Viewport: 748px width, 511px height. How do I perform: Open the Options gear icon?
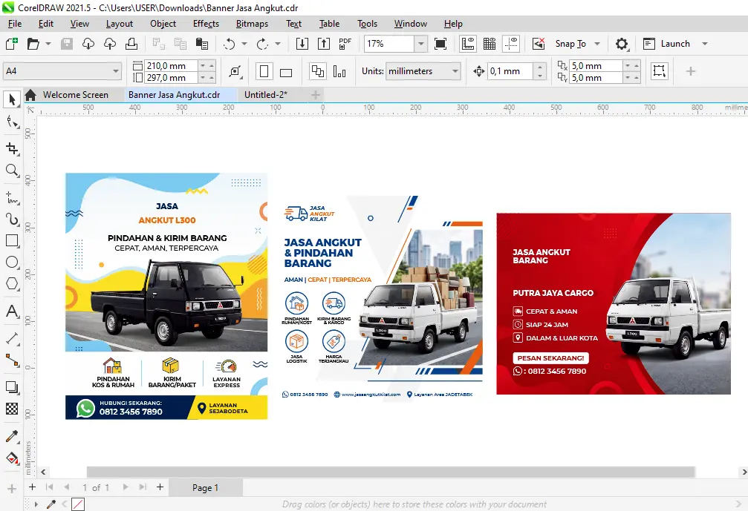[x=622, y=44]
